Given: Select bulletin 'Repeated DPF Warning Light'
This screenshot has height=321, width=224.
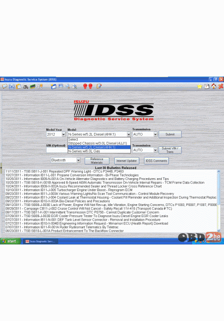Looking at the screenshot, I should tap(65, 171).
